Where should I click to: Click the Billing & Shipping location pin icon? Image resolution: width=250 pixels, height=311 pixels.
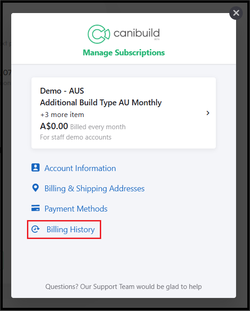(x=36, y=188)
